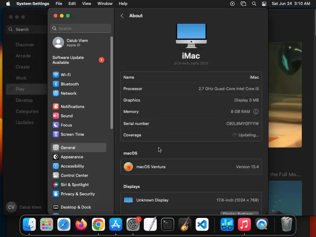Open Spotlight search in menu bar
The width and height of the screenshot is (316, 237).
coord(254,4)
